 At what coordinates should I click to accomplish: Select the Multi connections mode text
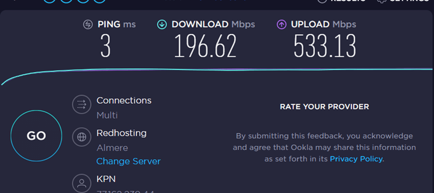pyautogui.click(x=107, y=115)
